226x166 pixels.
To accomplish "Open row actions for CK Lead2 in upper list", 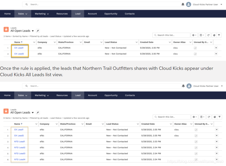I will 216,54.
